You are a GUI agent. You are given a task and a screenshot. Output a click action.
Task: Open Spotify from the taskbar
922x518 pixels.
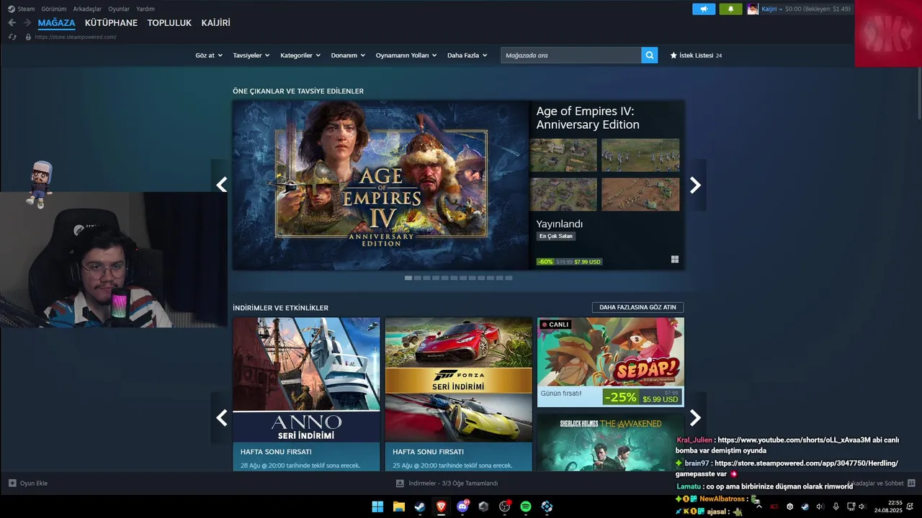click(x=526, y=506)
